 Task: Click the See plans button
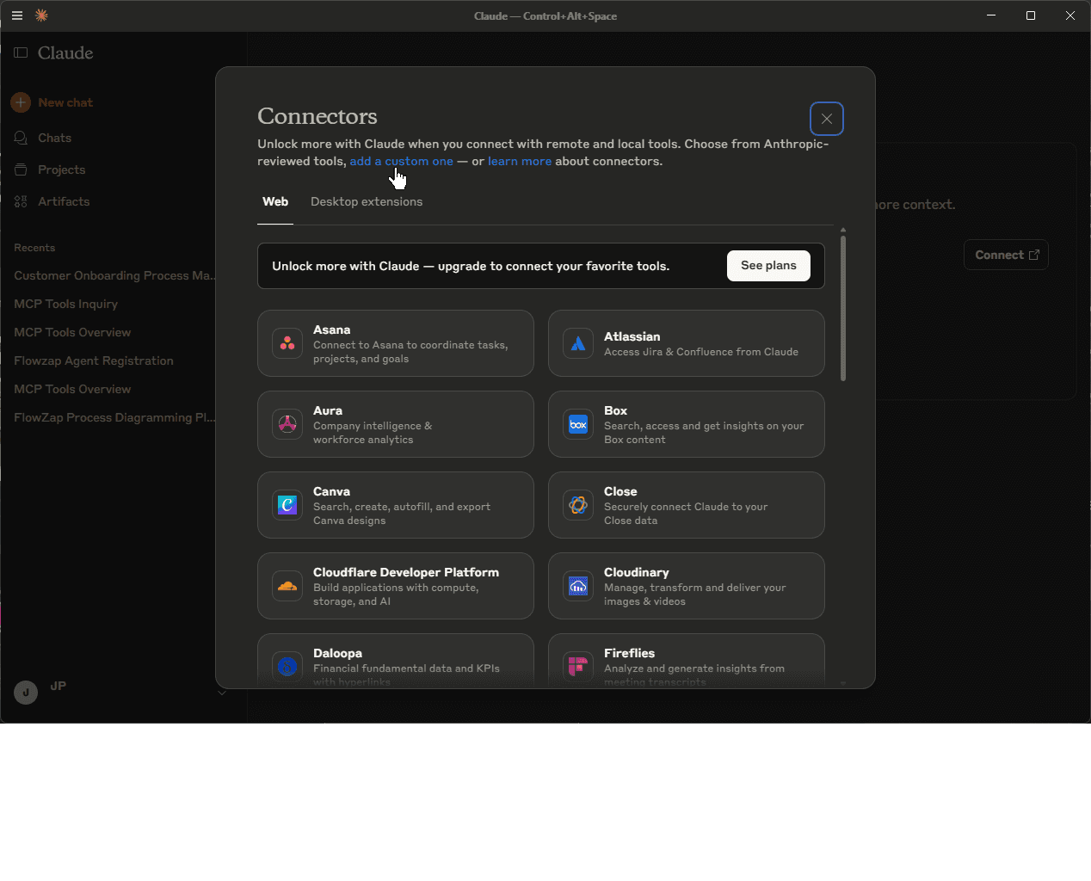coord(768,266)
